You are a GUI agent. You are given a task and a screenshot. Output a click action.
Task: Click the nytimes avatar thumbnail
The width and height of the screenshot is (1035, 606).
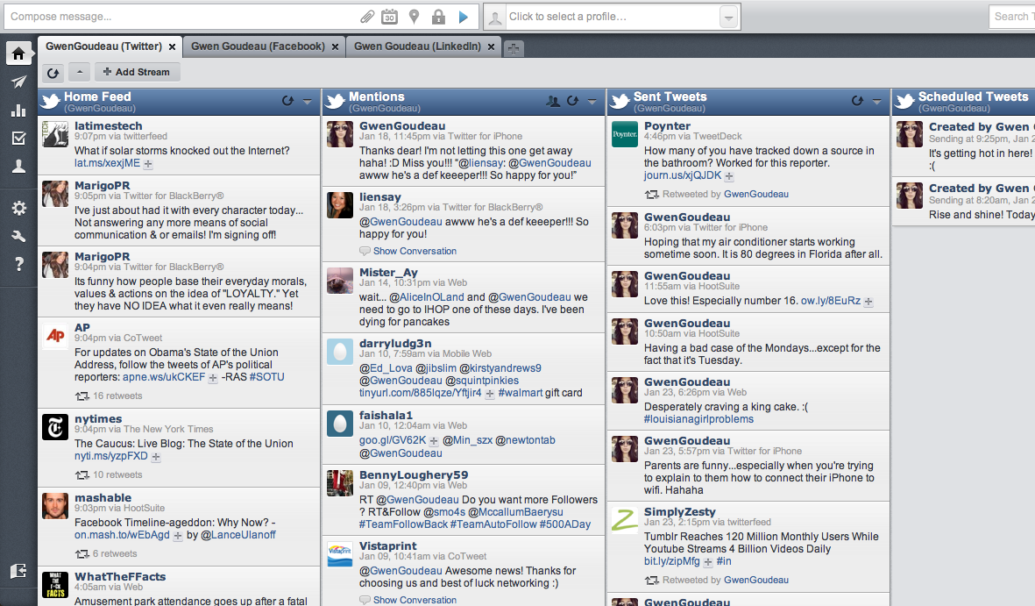(x=55, y=427)
